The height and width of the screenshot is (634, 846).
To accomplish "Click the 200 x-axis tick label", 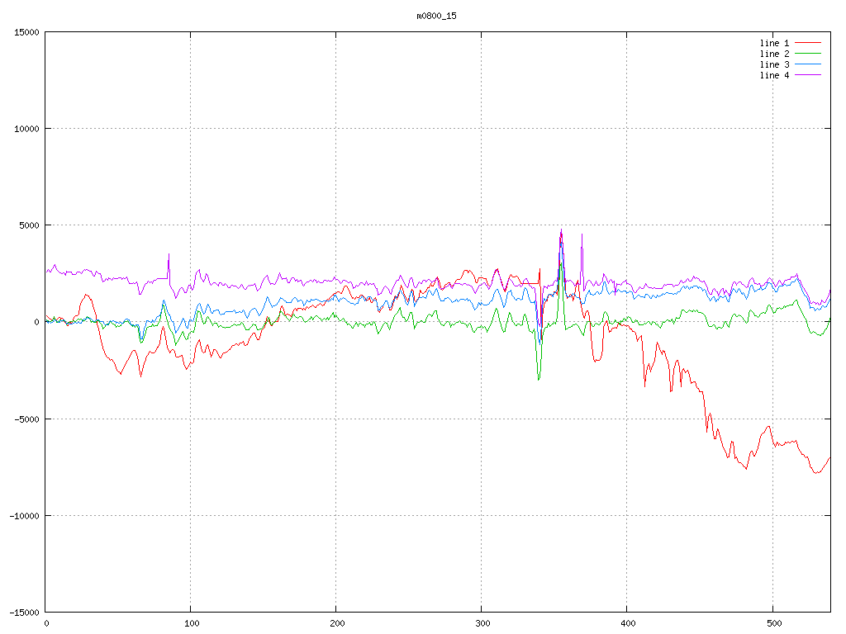I will click(336, 623).
